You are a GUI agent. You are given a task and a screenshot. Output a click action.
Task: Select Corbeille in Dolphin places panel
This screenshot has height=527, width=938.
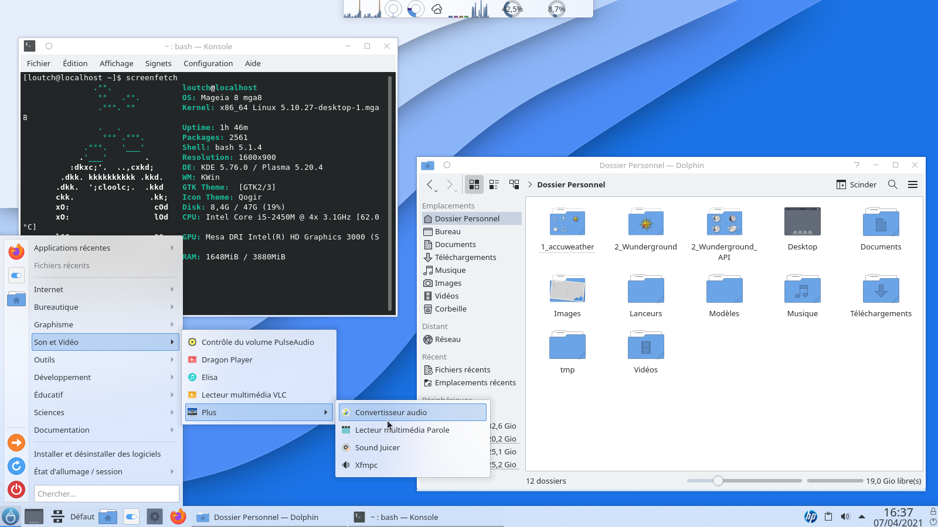[471, 309]
